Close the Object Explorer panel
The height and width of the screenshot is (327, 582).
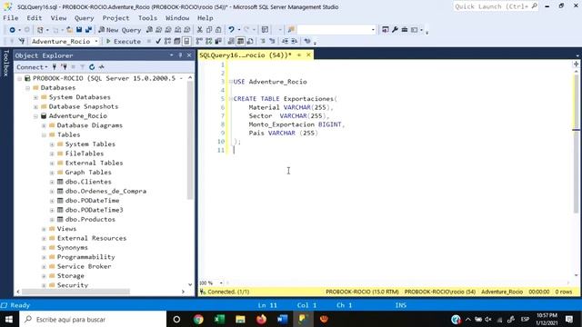[x=189, y=55]
